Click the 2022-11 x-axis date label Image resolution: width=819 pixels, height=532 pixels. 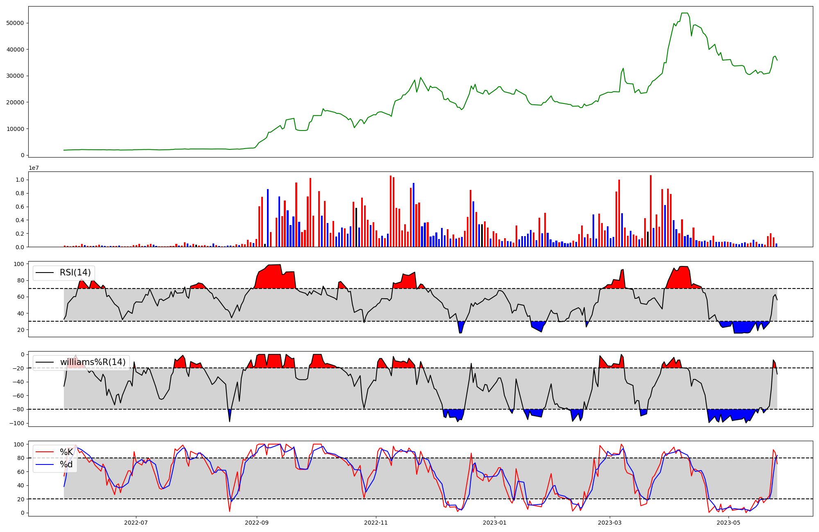pyautogui.click(x=376, y=523)
